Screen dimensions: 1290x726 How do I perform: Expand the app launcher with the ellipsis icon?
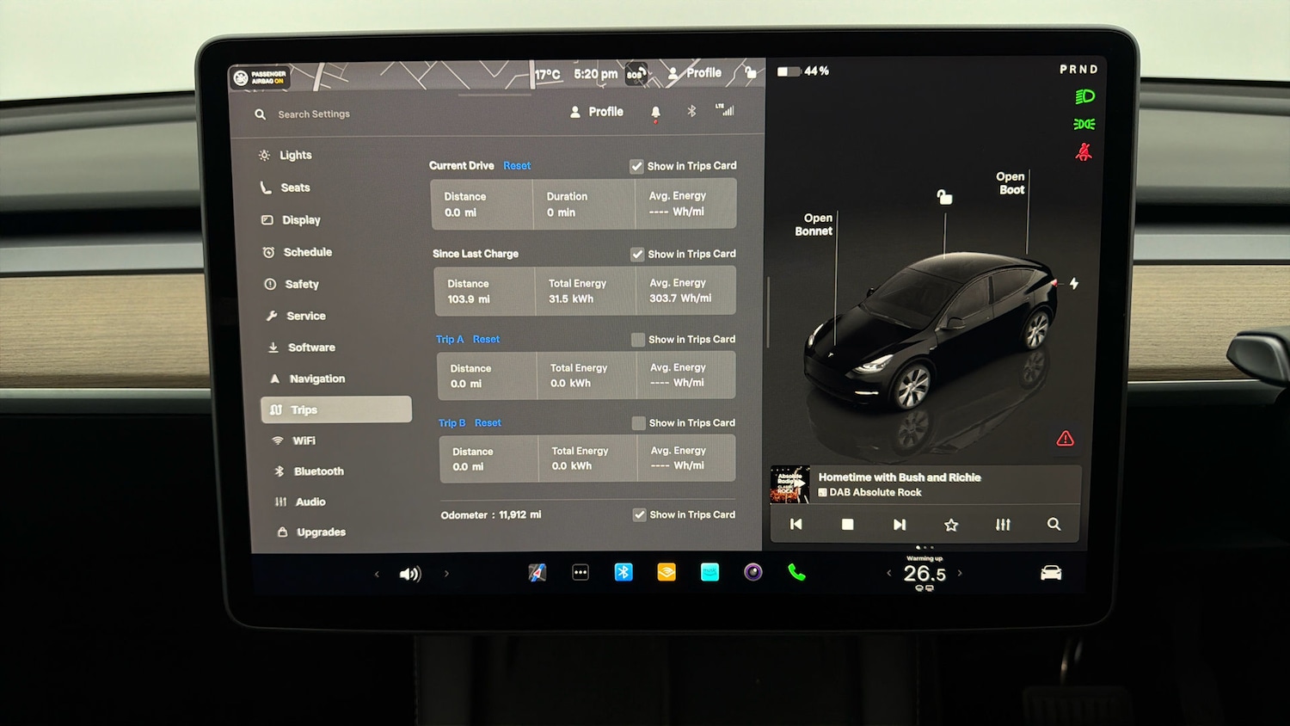click(580, 572)
